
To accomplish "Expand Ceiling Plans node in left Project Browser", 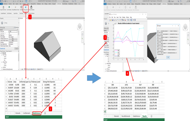I will (x=2, y=62).
